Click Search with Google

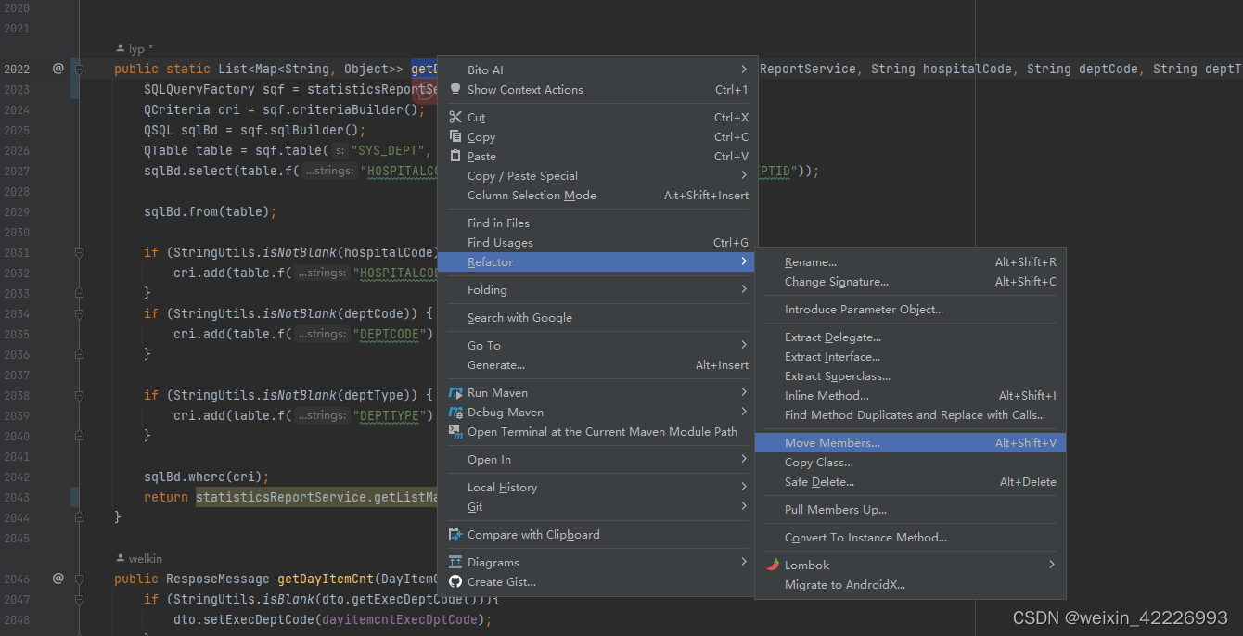519,318
